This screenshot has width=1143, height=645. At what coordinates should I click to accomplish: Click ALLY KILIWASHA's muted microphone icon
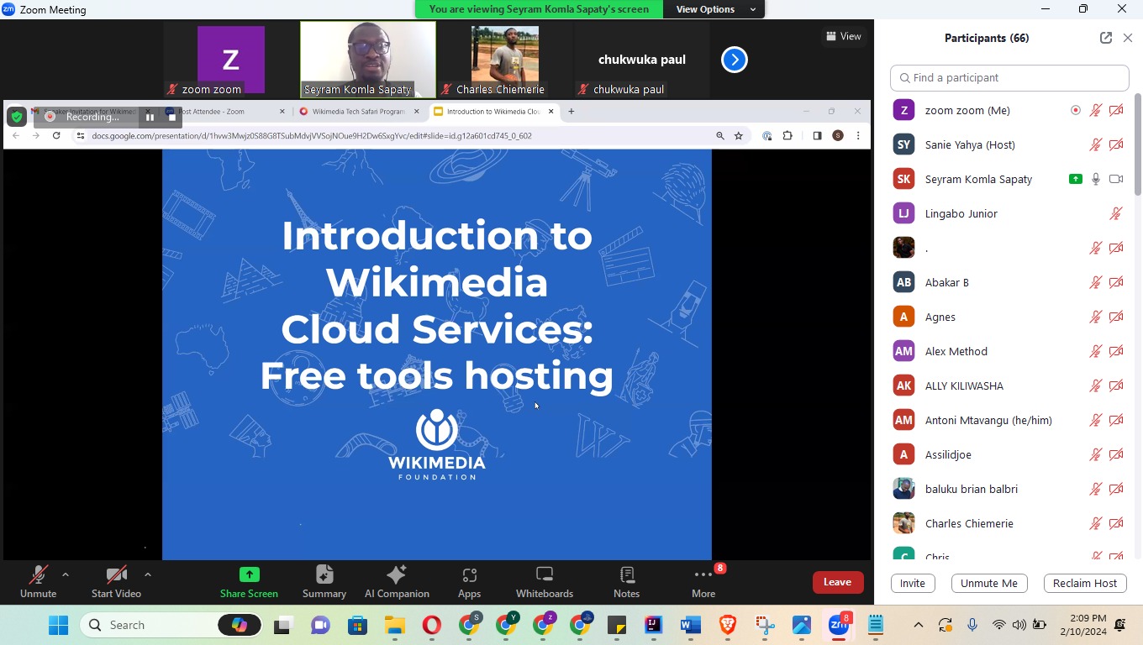pos(1096,385)
